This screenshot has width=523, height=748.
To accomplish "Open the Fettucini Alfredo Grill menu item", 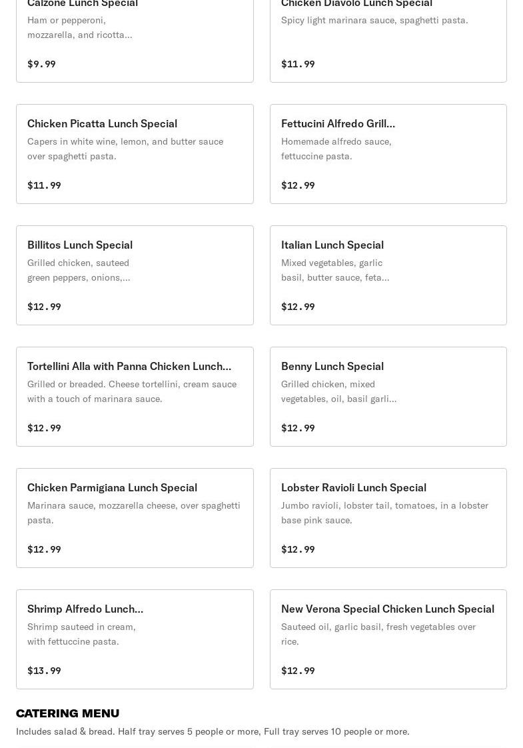I will [338, 123].
